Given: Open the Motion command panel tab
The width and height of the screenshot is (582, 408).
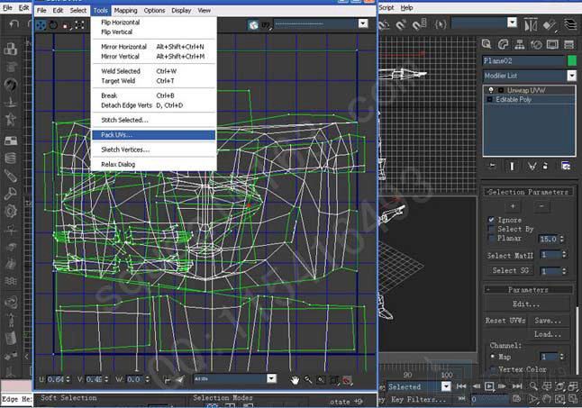Looking at the screenshot, I should pyautogui.click(x=536, y=44).
